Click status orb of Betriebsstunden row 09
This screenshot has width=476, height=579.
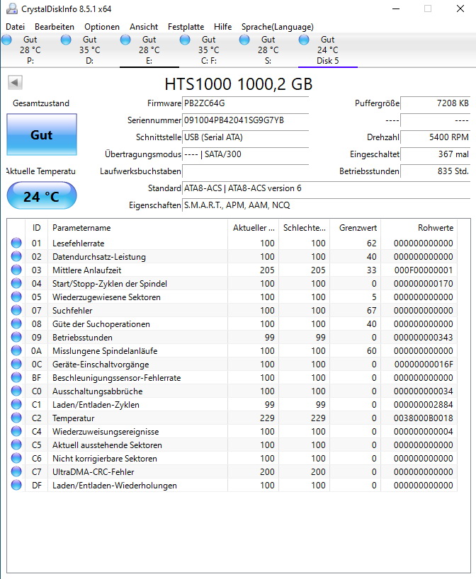click(x=16, y=337)
